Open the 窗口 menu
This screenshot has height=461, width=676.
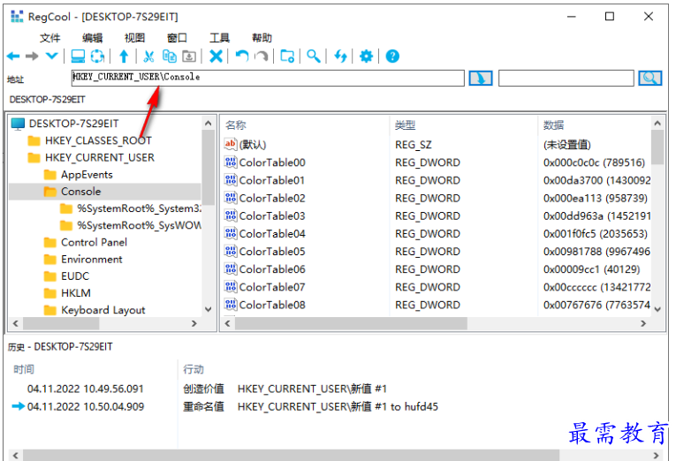coord(177,38)
